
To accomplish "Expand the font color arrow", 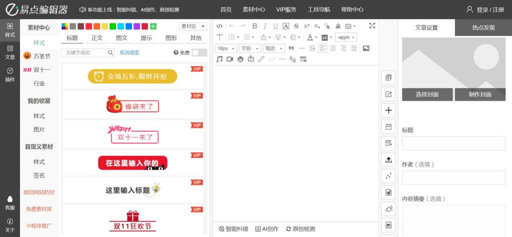I will pos(316,37).
